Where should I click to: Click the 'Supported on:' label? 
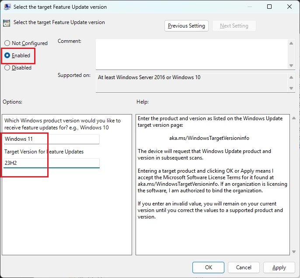coord(74,75)
